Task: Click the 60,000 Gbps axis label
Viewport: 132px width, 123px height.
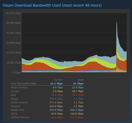Action: tap(13, 13)
